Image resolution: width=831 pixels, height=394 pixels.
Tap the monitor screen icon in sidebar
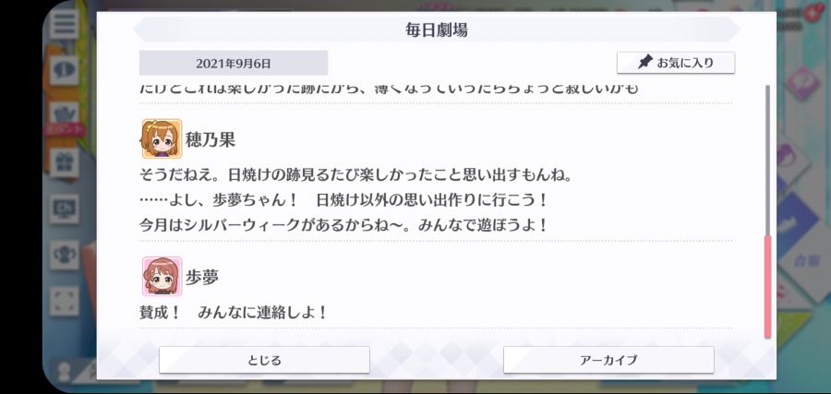point(64,209)
